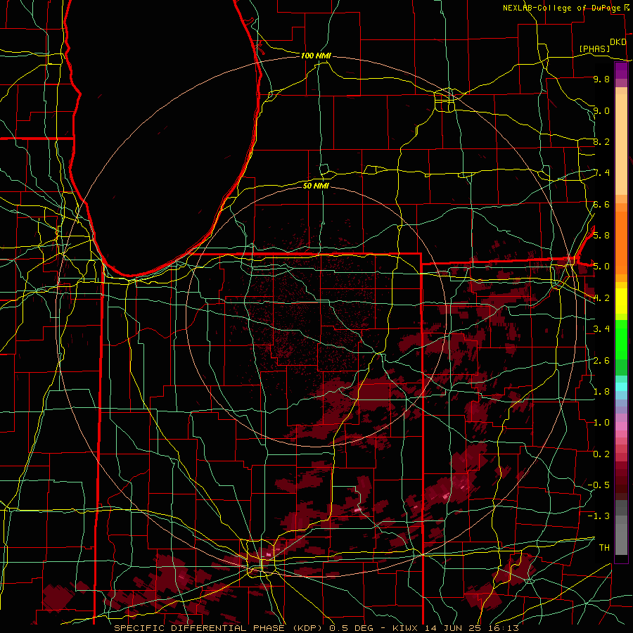Click the 5.8 value on the color scale

click(x=601, y=235)
